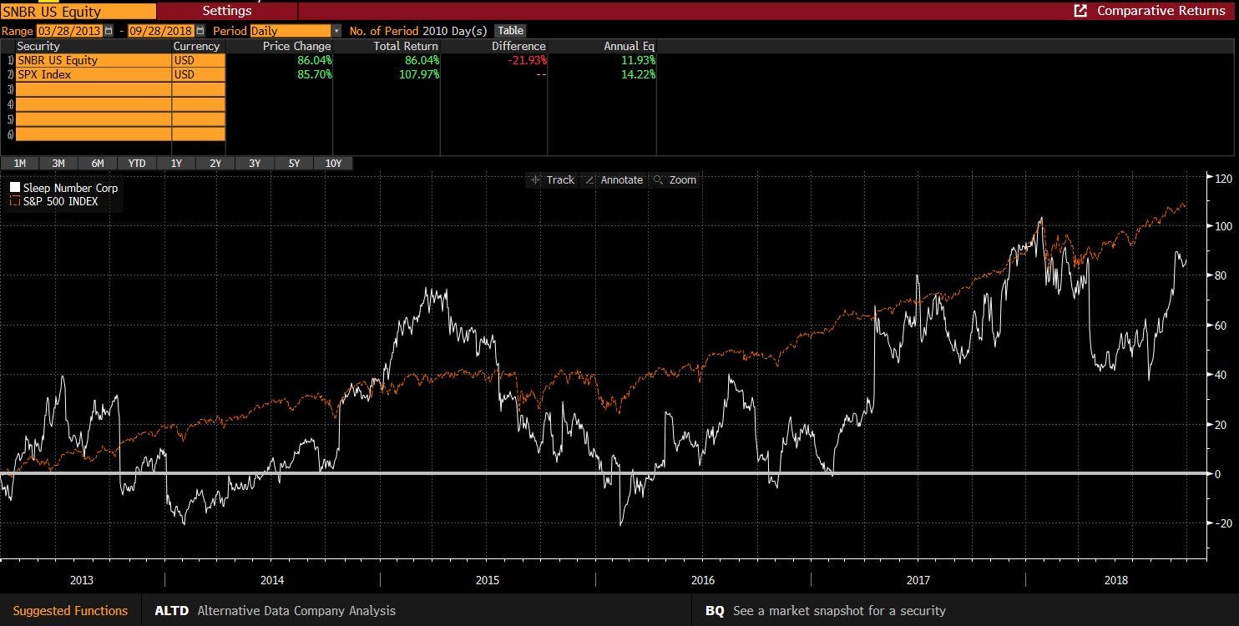Click the S&P 500 INDEX legend label
Screen dimensions: 1239x626
(x=60, y=201)
